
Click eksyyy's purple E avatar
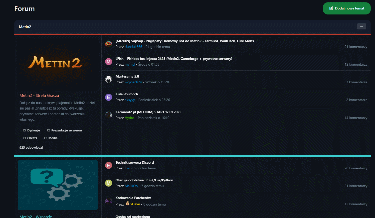(108, 97)
